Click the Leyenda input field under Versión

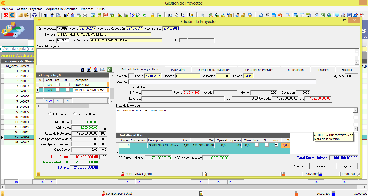tap(222, 82)
